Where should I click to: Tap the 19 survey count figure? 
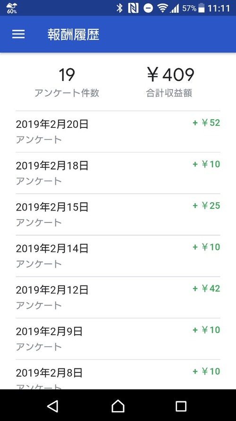coord(67,75)
